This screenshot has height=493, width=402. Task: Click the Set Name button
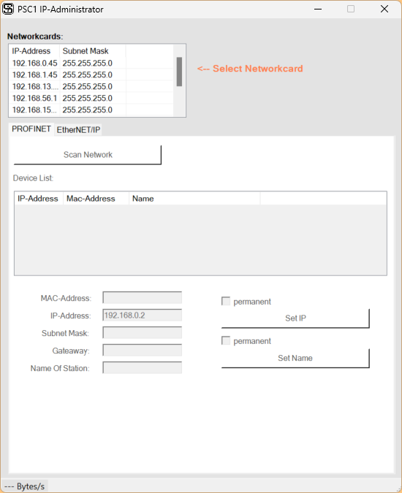[295, 358]
